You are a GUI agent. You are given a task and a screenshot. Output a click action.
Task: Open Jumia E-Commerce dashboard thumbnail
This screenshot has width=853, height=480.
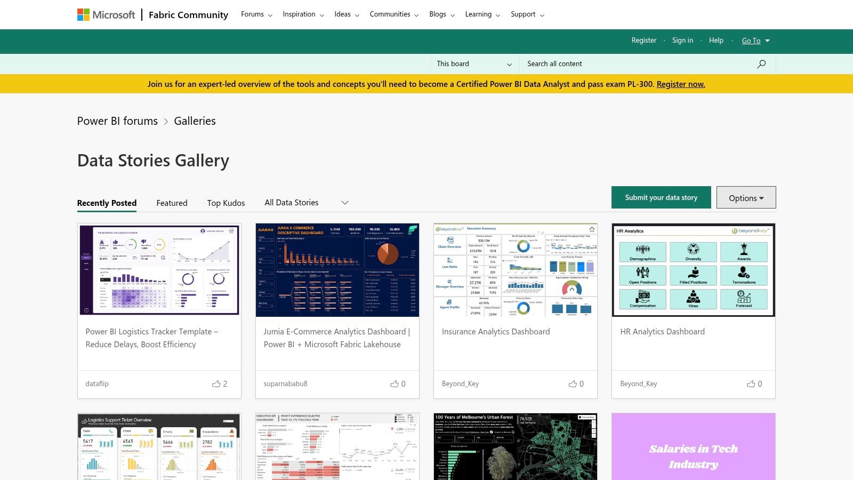point(337,270)
